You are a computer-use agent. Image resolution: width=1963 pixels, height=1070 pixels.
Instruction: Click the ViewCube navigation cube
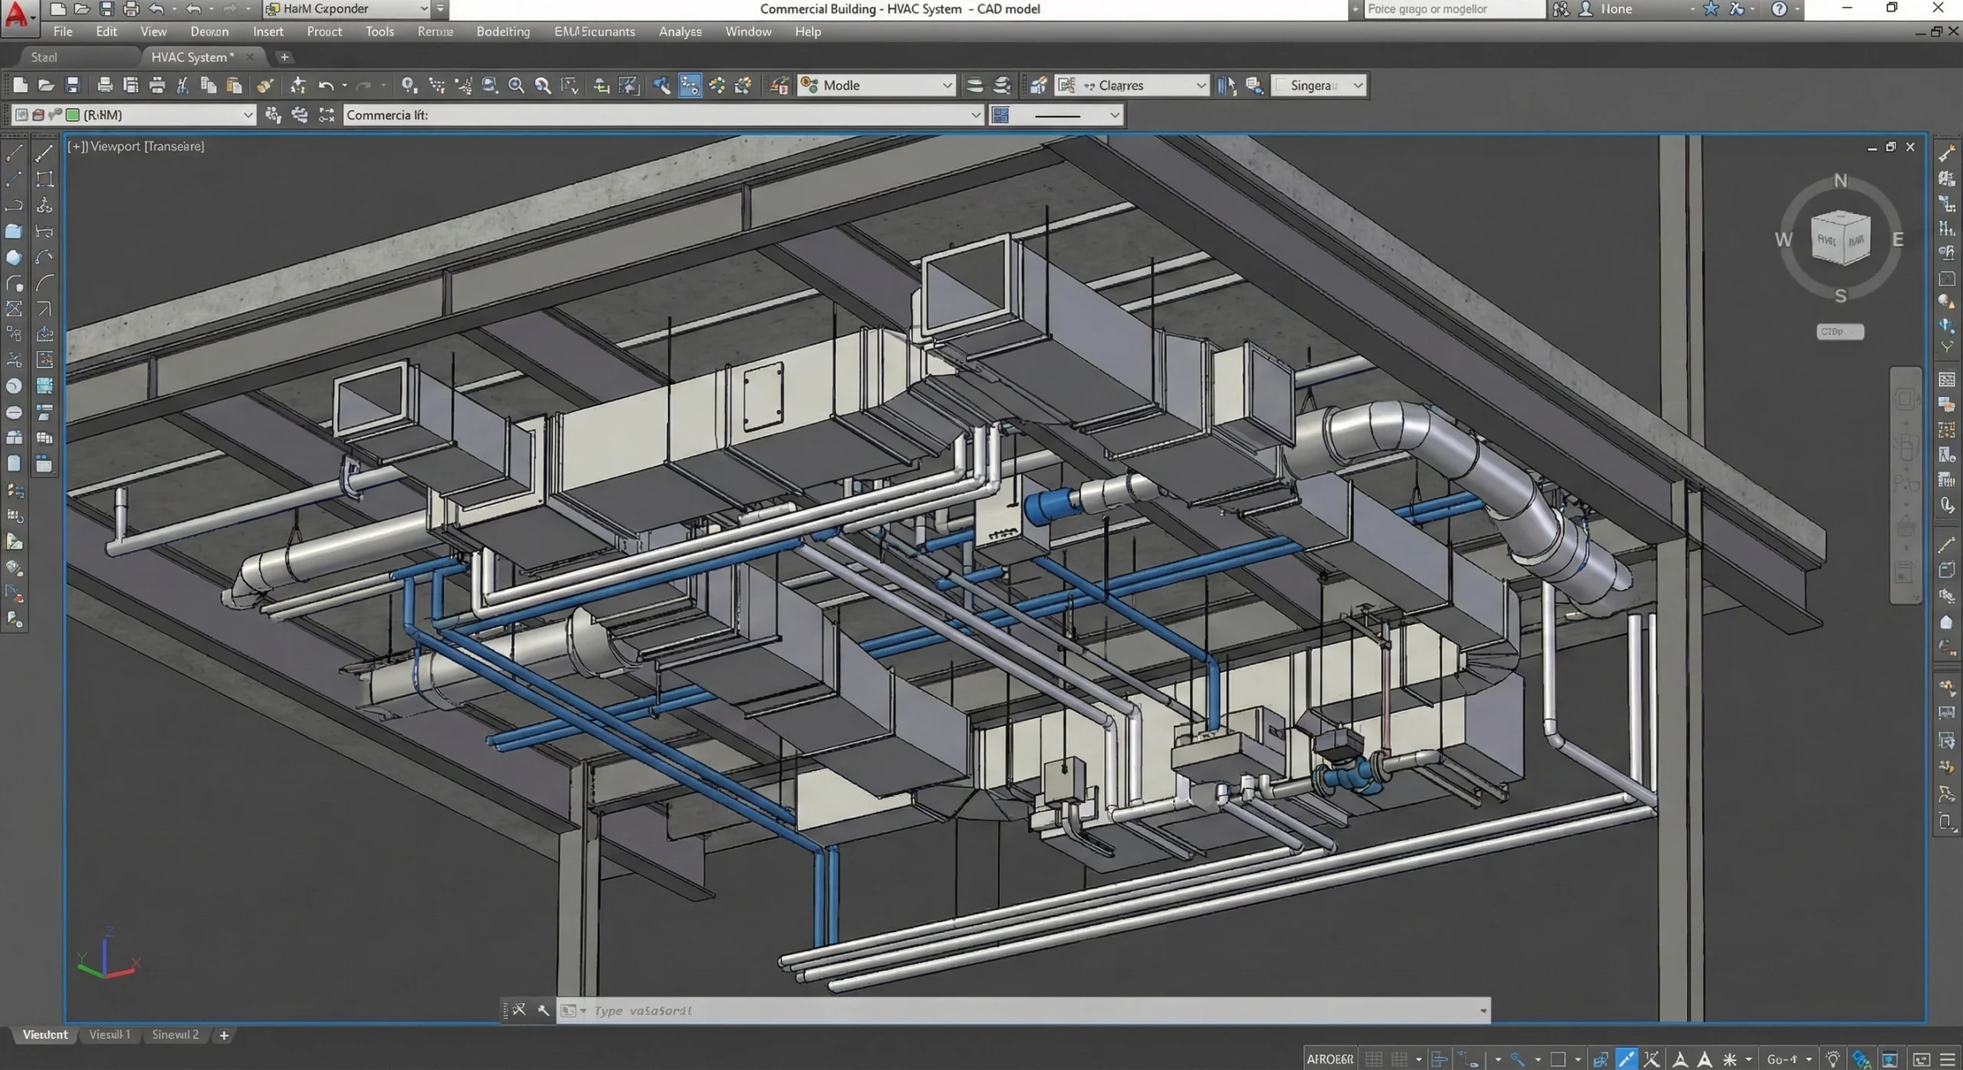[x=1840, y=239]
